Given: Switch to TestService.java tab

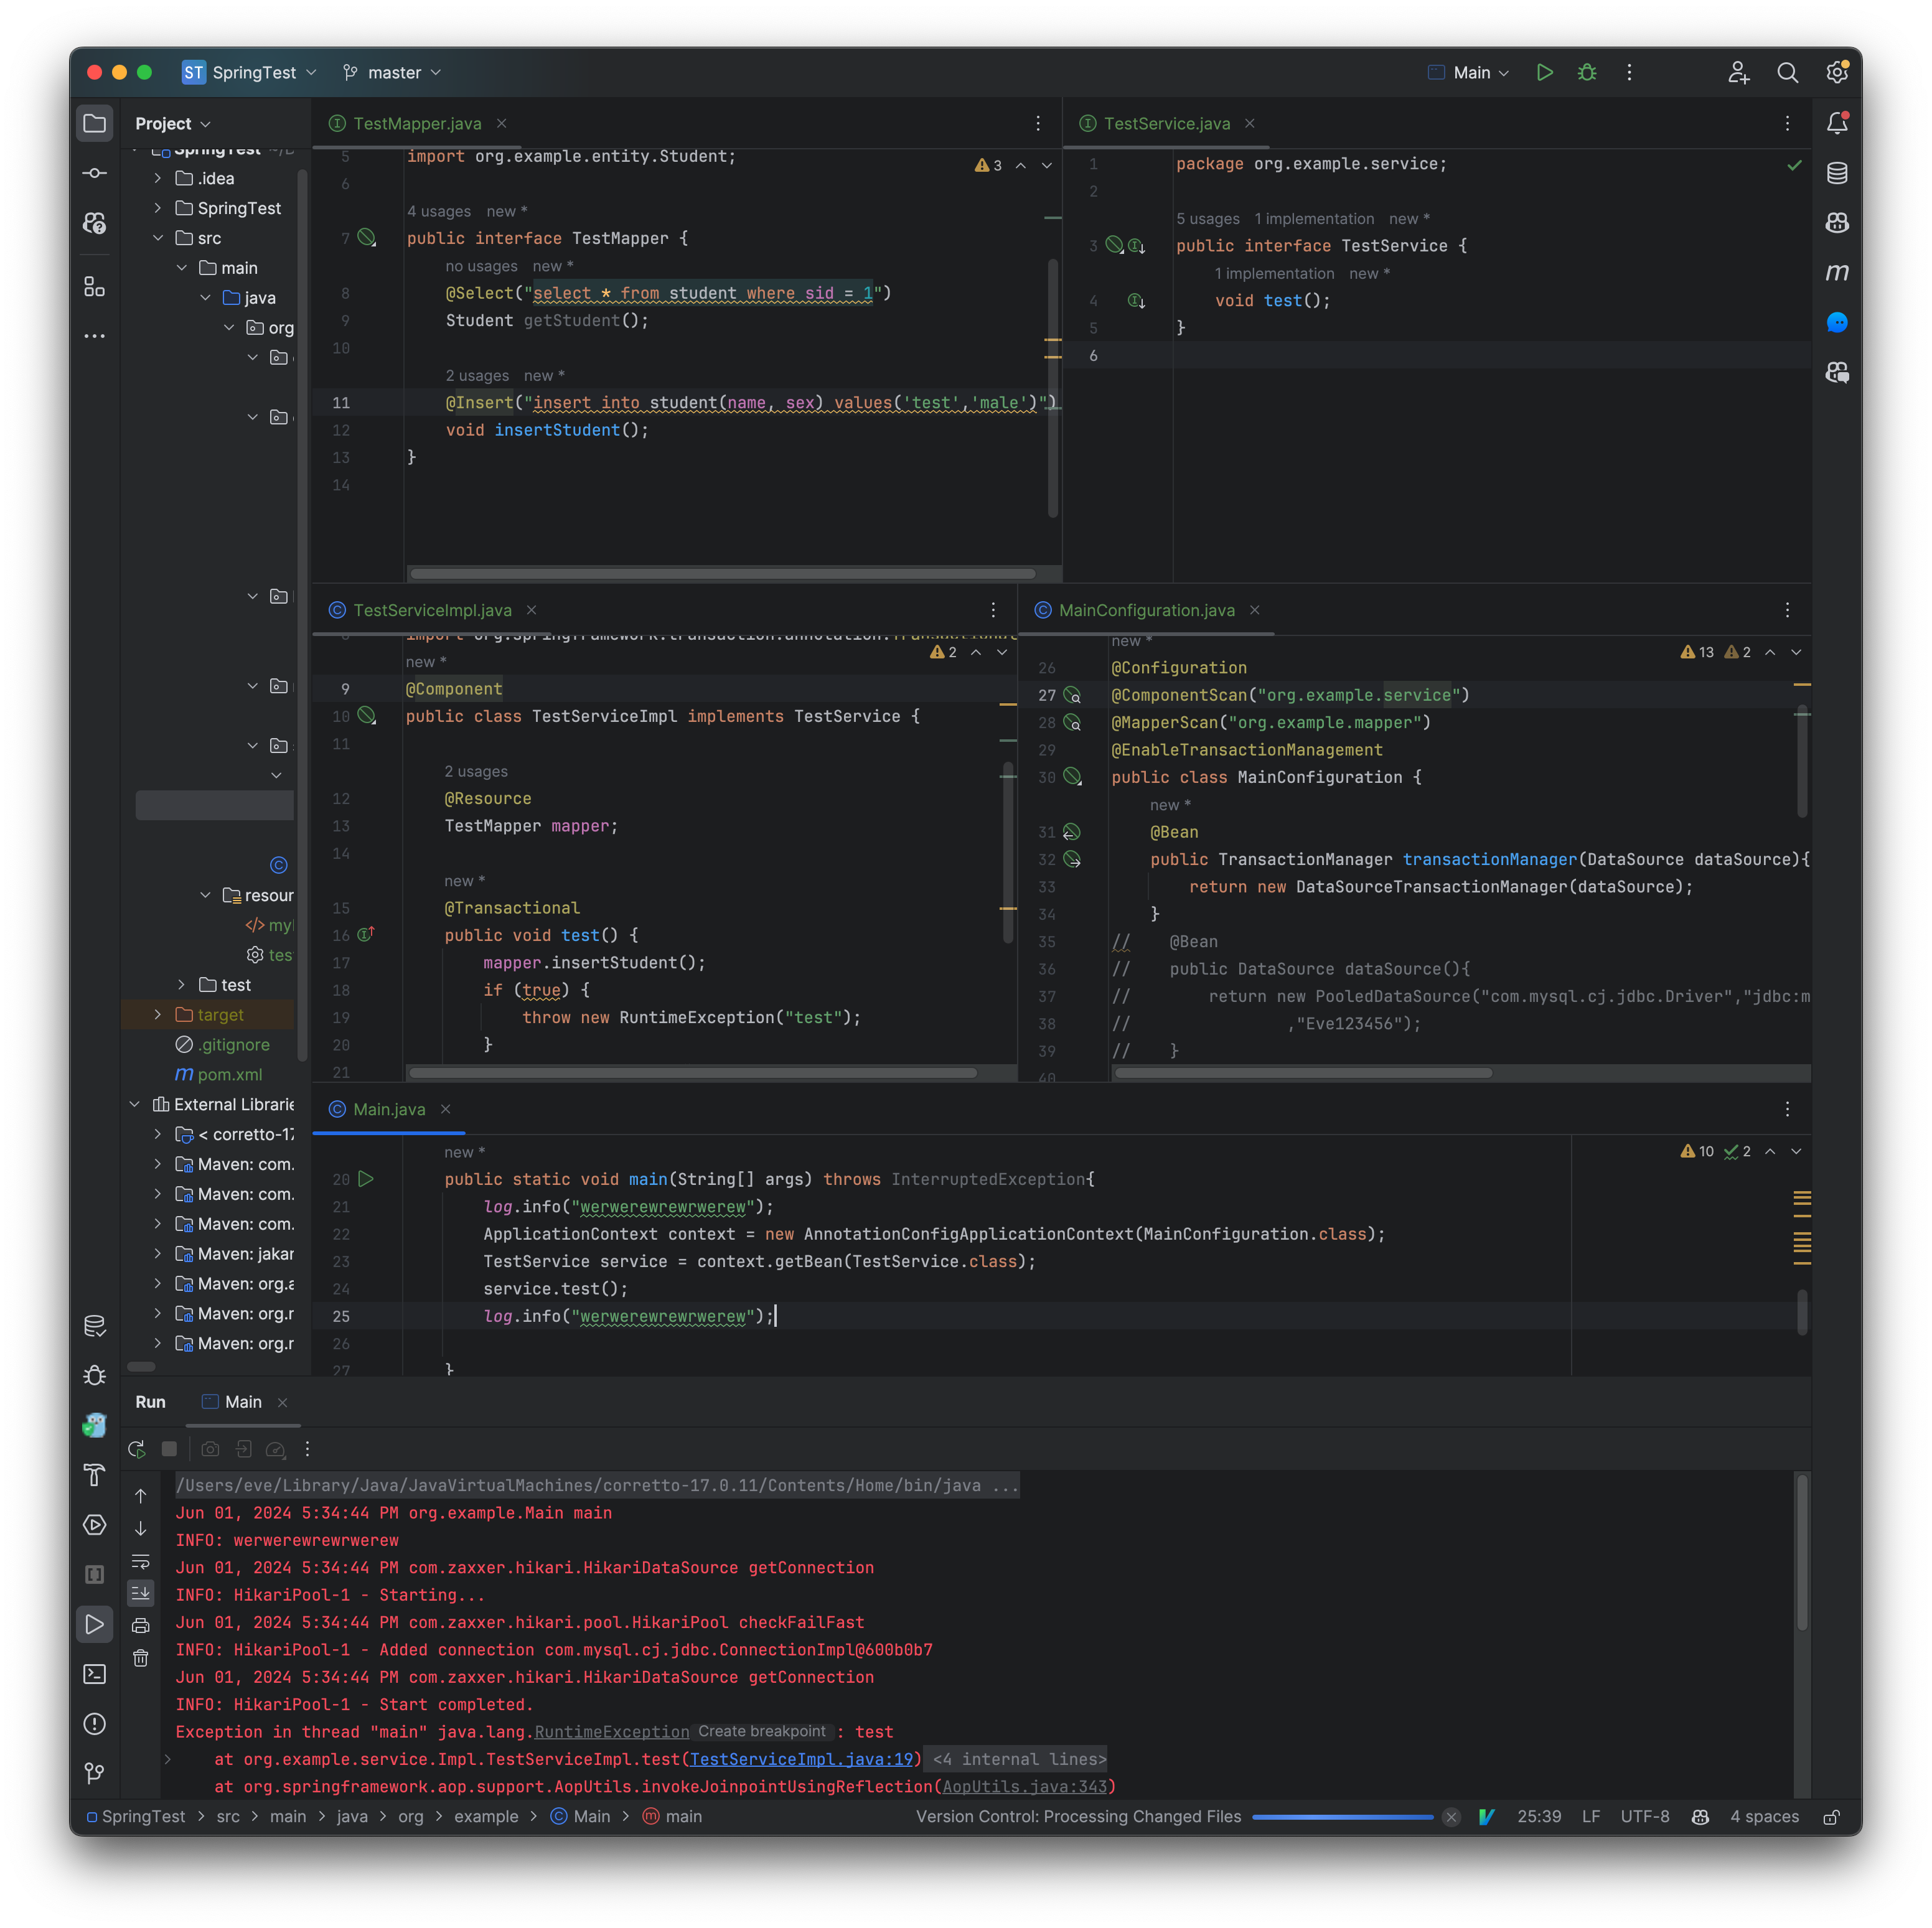Looking at the screenshot, I should pos(1166,123).
